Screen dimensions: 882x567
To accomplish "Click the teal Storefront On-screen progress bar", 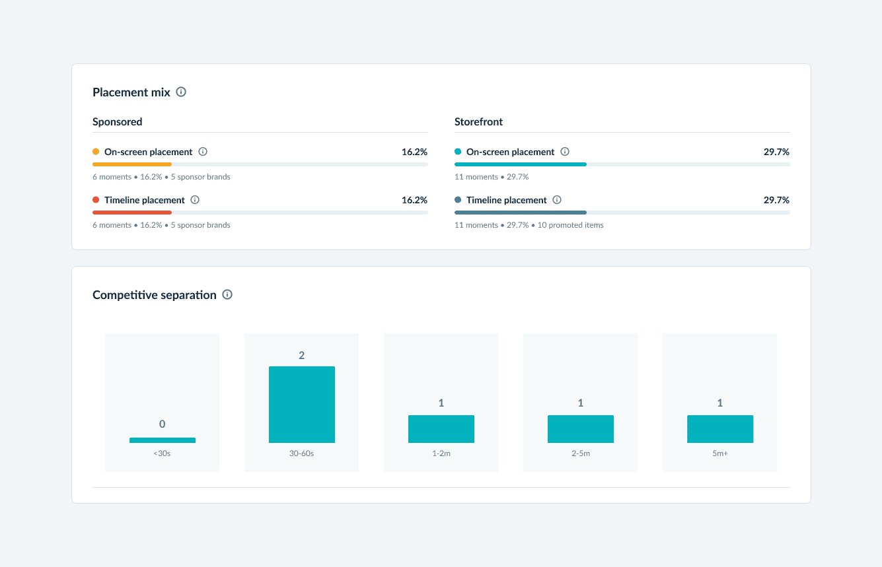I will coord(521,164).
